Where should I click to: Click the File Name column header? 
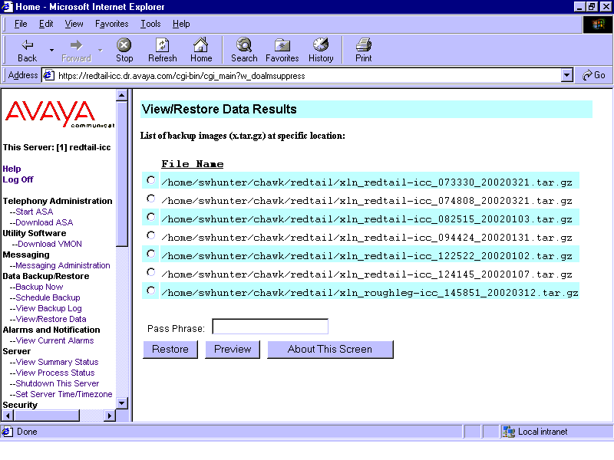click(193, 164)
